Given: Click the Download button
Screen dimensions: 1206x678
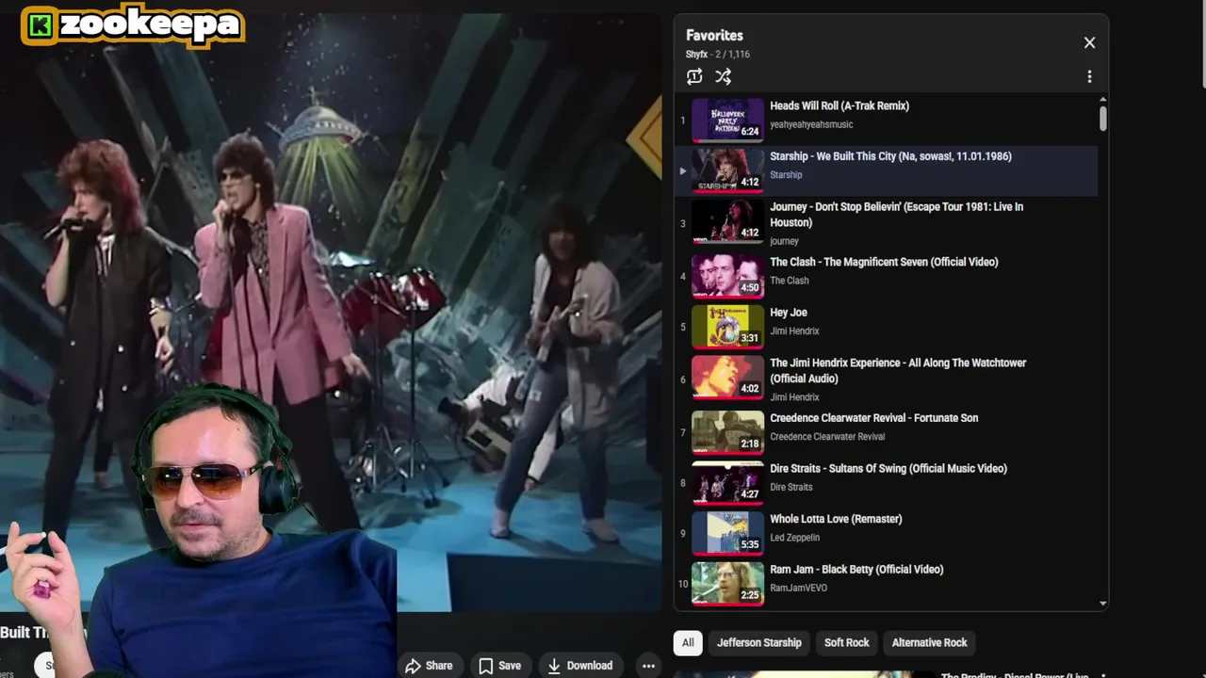Looking at the screenshot, I should click(x=580, y=666).
